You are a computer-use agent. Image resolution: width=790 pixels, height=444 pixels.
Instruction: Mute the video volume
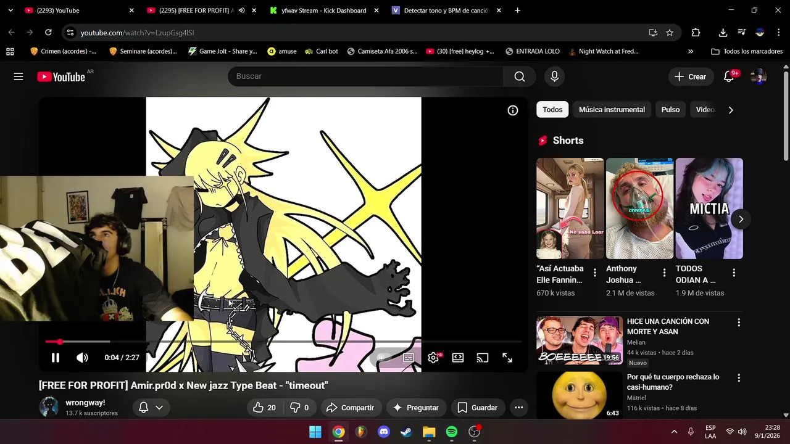point(82,358)
